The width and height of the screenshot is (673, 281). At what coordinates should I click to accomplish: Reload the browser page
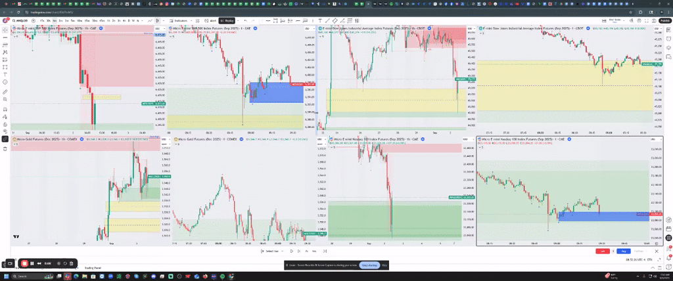point(18,12)
